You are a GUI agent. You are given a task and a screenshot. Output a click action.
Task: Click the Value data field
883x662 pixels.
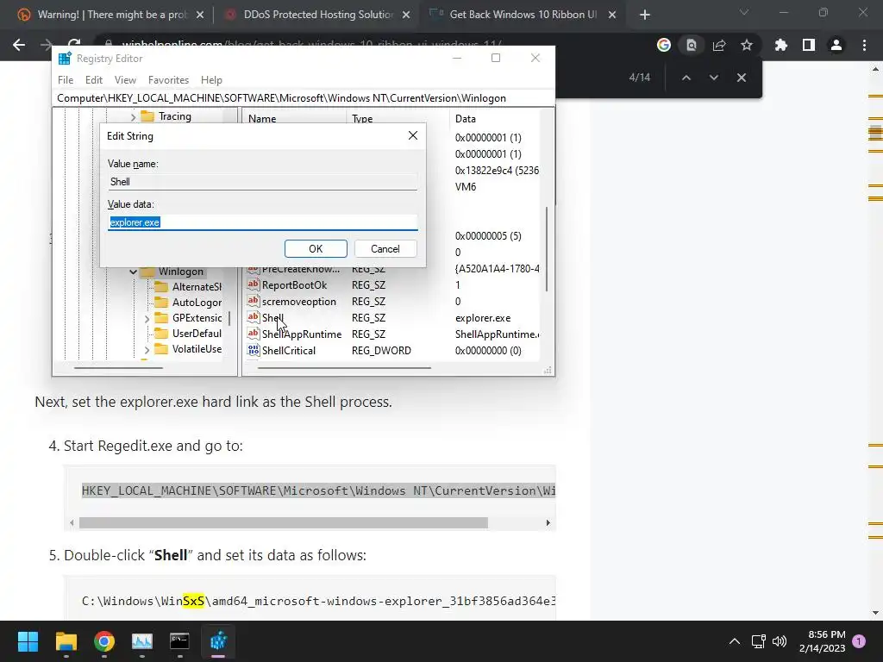(262, 222)
